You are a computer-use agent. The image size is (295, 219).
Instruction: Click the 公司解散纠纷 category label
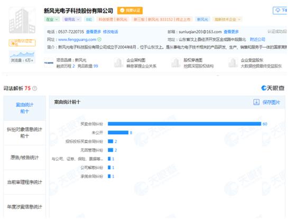click(91, 168)
